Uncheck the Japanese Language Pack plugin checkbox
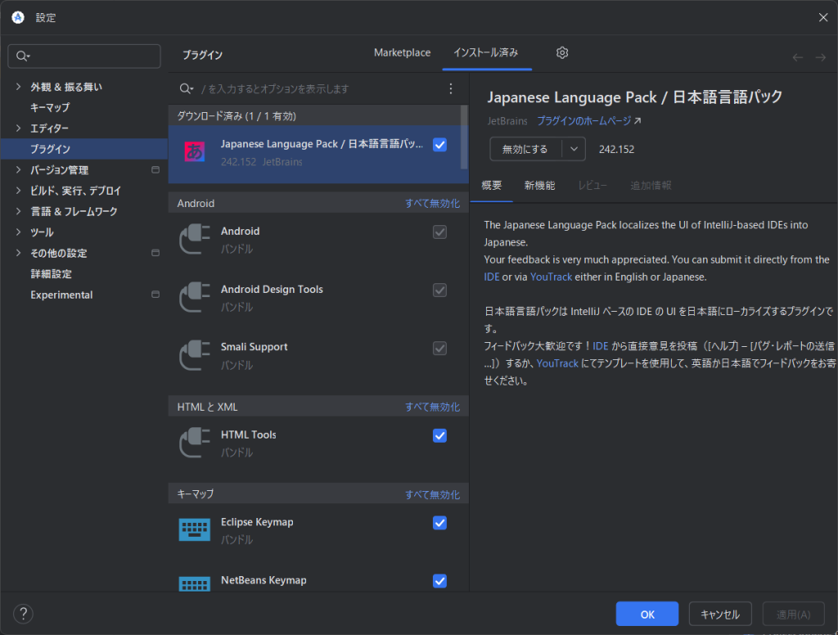The image size is (838, 635). (439, 144)
